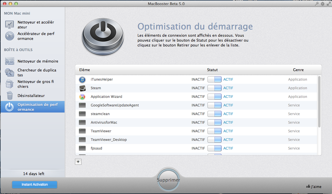Click the 14 days left text
The image size is (332, 194).
(34, 174)
